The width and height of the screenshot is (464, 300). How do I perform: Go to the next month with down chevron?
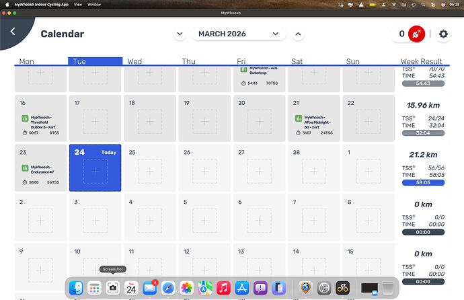(x=180, y=34)
